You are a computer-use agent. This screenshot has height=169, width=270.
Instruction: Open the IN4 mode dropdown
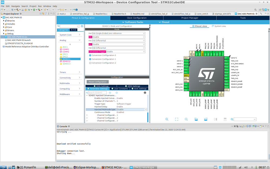click(x=118, y=33)
